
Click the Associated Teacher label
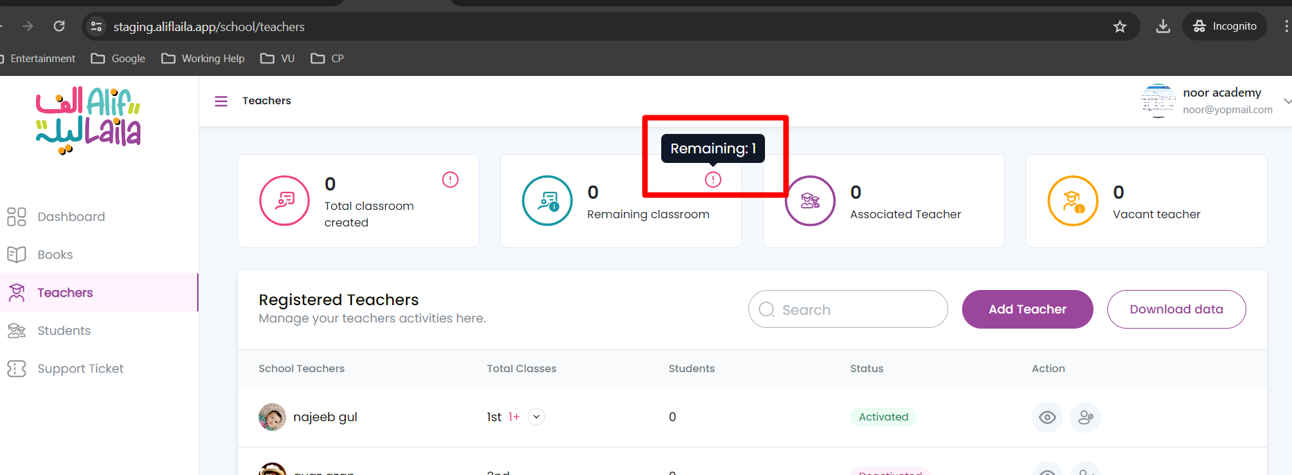905,215
